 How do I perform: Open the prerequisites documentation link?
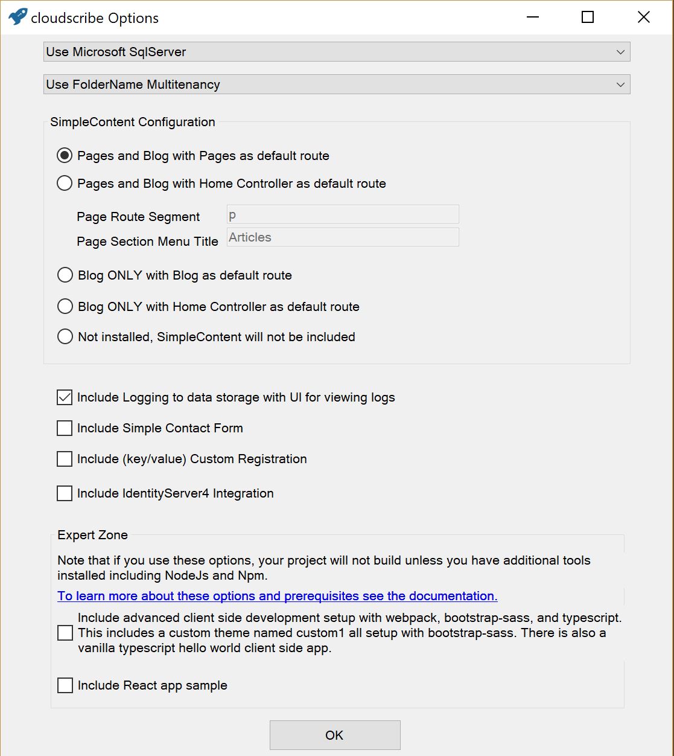(x=277, y=596)
